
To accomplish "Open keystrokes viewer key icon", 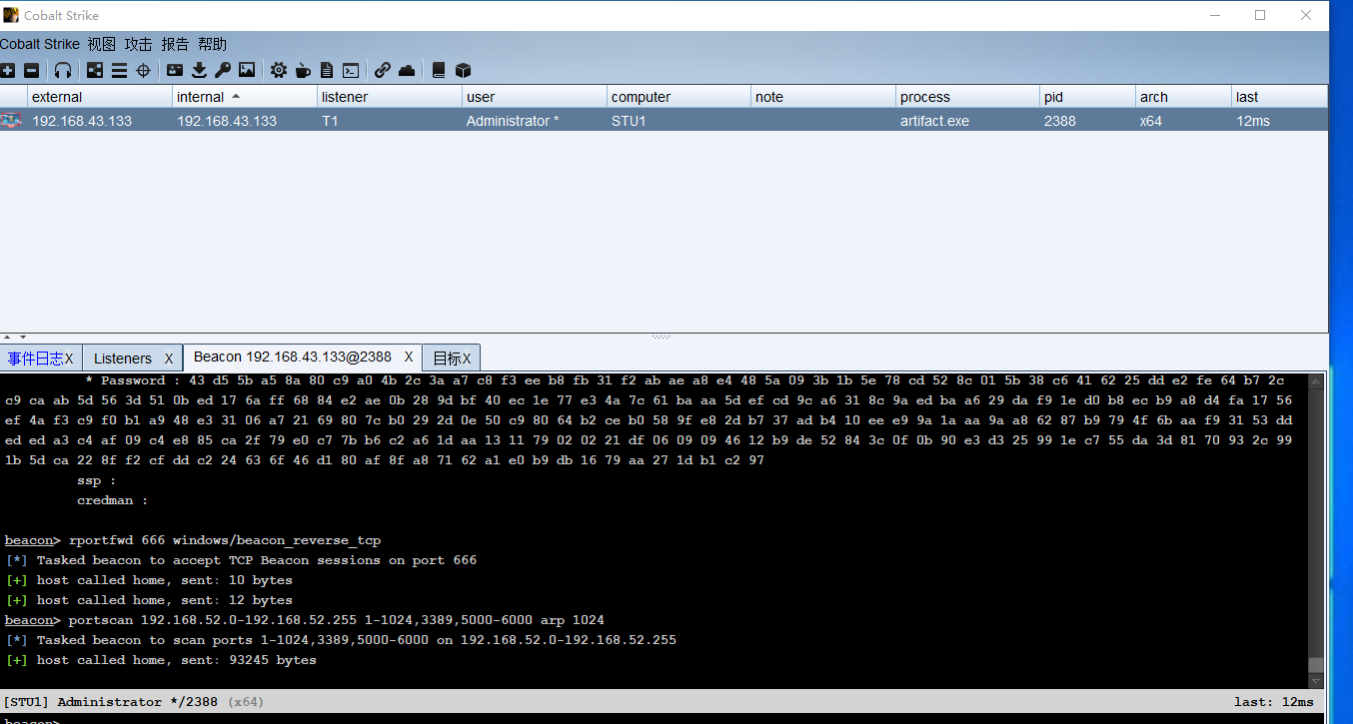I will (223, 70).
